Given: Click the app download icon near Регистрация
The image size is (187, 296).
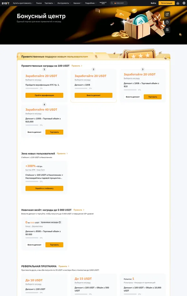Looking at the screenshot, I should [x=178, y=3].
